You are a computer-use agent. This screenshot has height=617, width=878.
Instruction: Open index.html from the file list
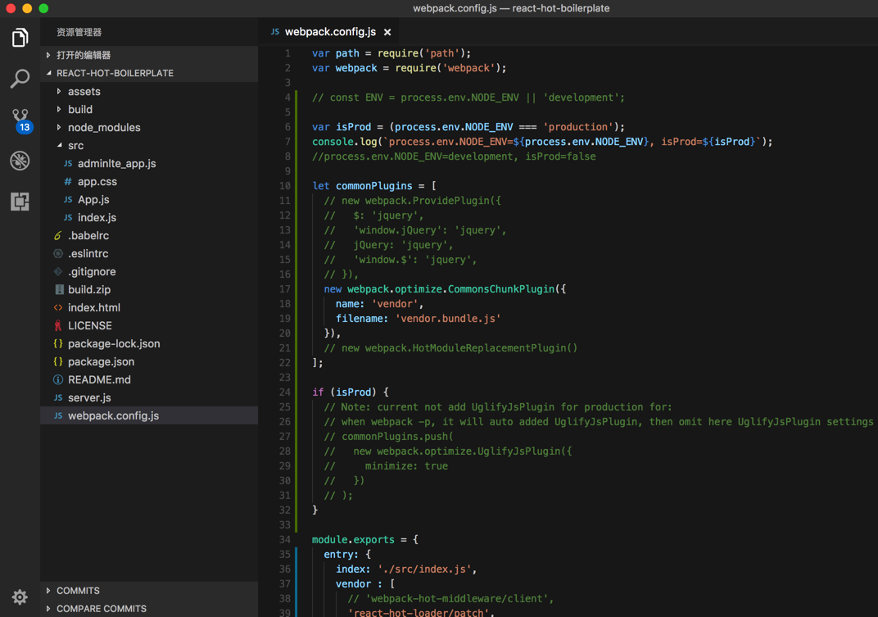pos(93,308)
